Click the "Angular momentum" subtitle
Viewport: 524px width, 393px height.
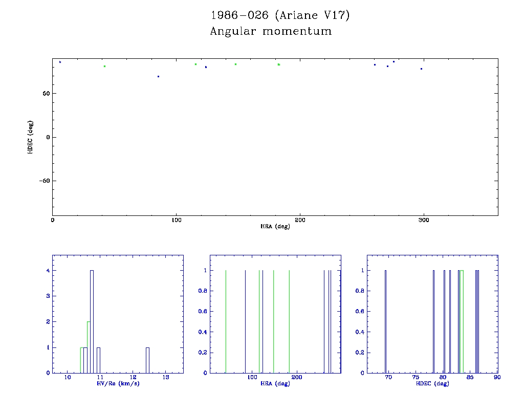[271, 31]
